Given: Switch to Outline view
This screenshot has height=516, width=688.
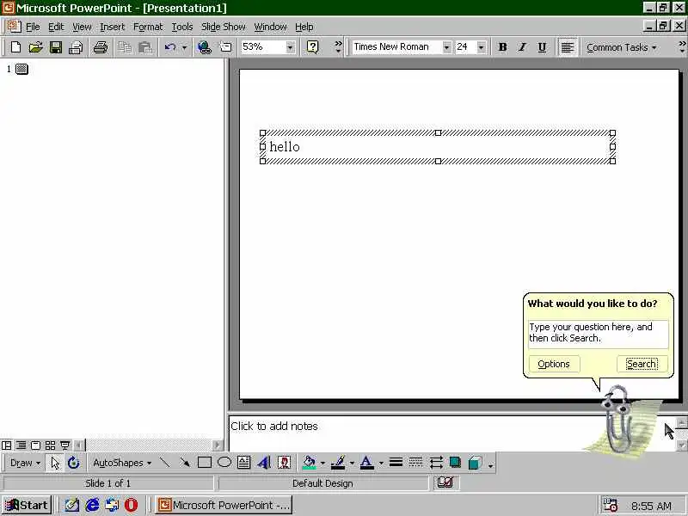Looking at the screenshot, I should click(21, 445).
